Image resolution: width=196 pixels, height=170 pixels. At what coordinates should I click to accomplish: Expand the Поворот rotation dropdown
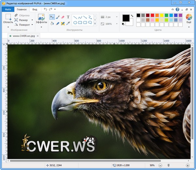click(x=32, y=25)
